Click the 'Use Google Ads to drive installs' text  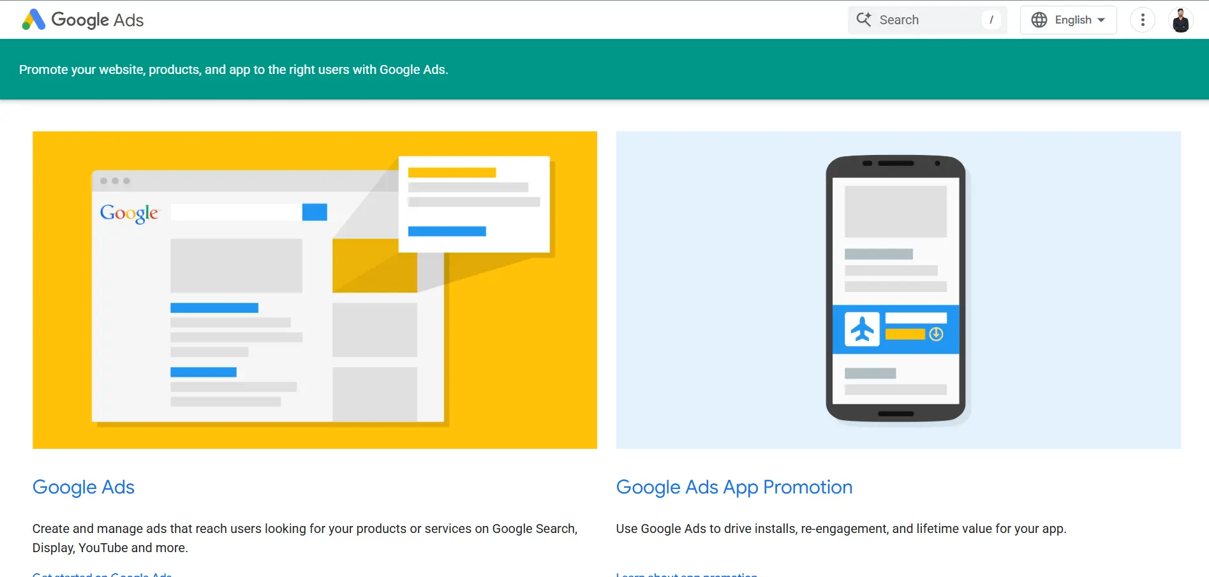pos(841,529)
